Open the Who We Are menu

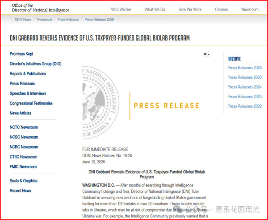121,9
